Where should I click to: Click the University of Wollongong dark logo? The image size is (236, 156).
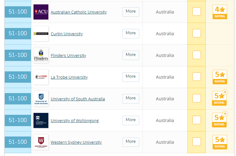pos(41,120)
